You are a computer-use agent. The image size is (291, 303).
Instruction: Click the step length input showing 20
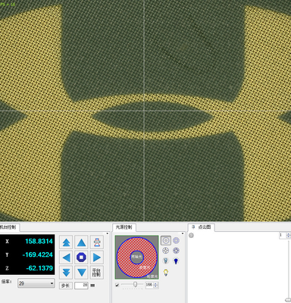click(81, 286)
